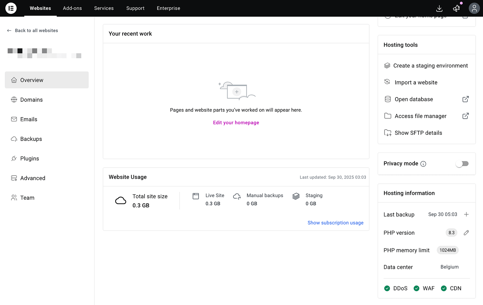Go to Domains in the sidebar
This screenshot has height=305, width=483.
pos(31,100)
